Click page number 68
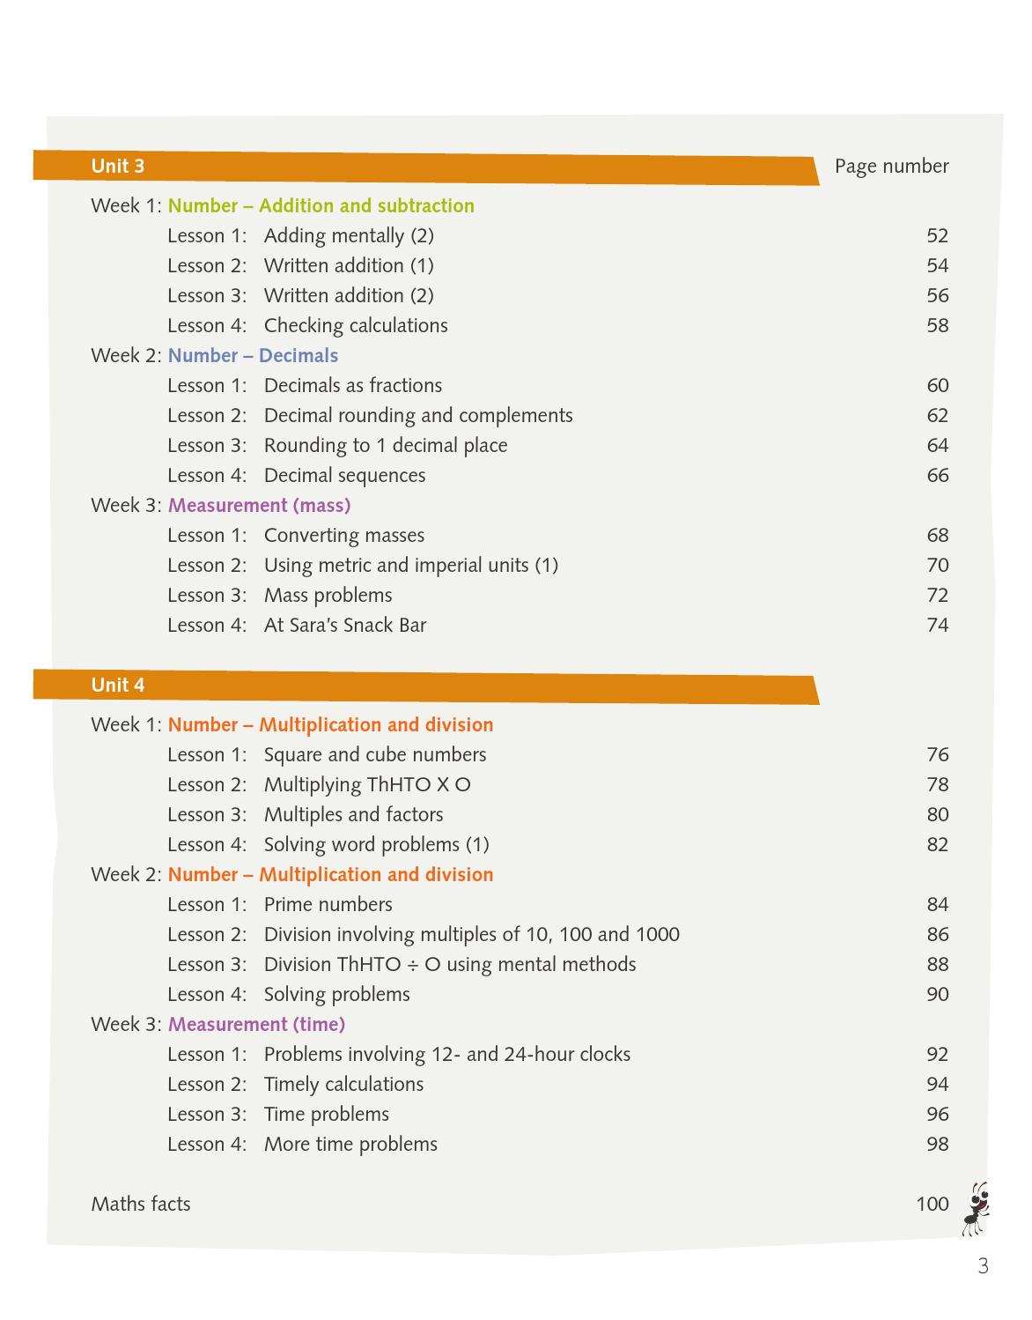1032x1320 pixels. pyautogui.click(x=938, y=535)
